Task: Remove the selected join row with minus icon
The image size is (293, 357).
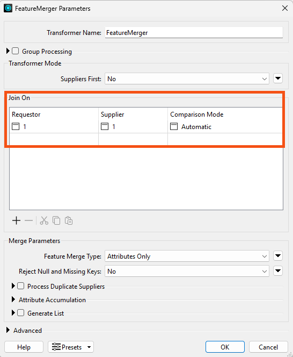Action: 28,220
